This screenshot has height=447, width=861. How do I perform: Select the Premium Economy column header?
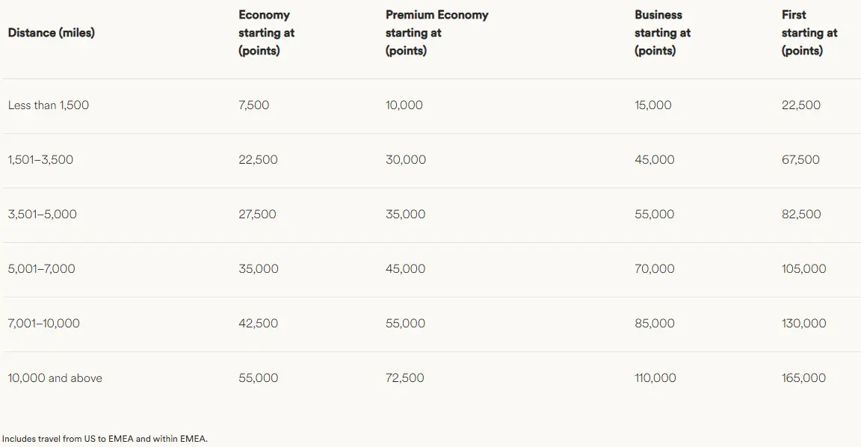click(x=436, y=33)
